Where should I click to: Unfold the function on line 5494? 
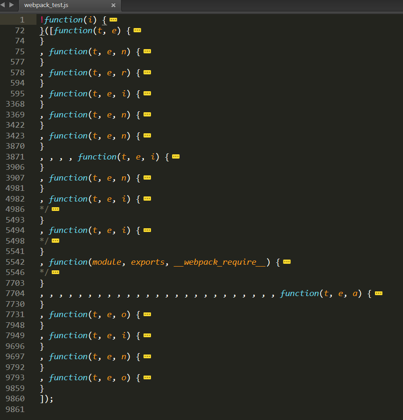point(147,230)
